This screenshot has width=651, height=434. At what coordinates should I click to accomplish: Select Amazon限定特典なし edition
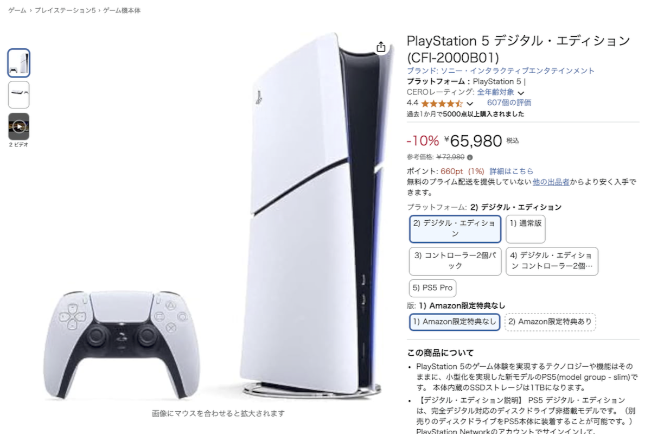coord(455,322)
